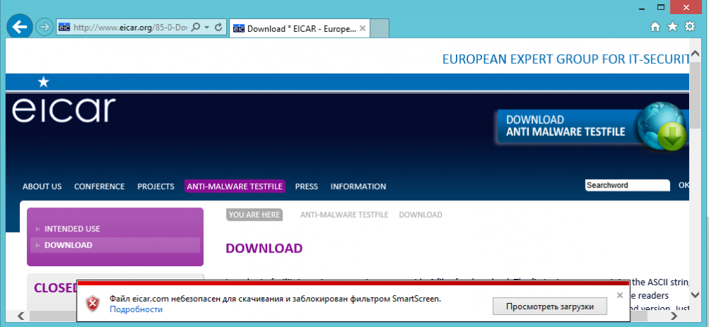Click the search magnifier in address bar

tap(196, 27)
